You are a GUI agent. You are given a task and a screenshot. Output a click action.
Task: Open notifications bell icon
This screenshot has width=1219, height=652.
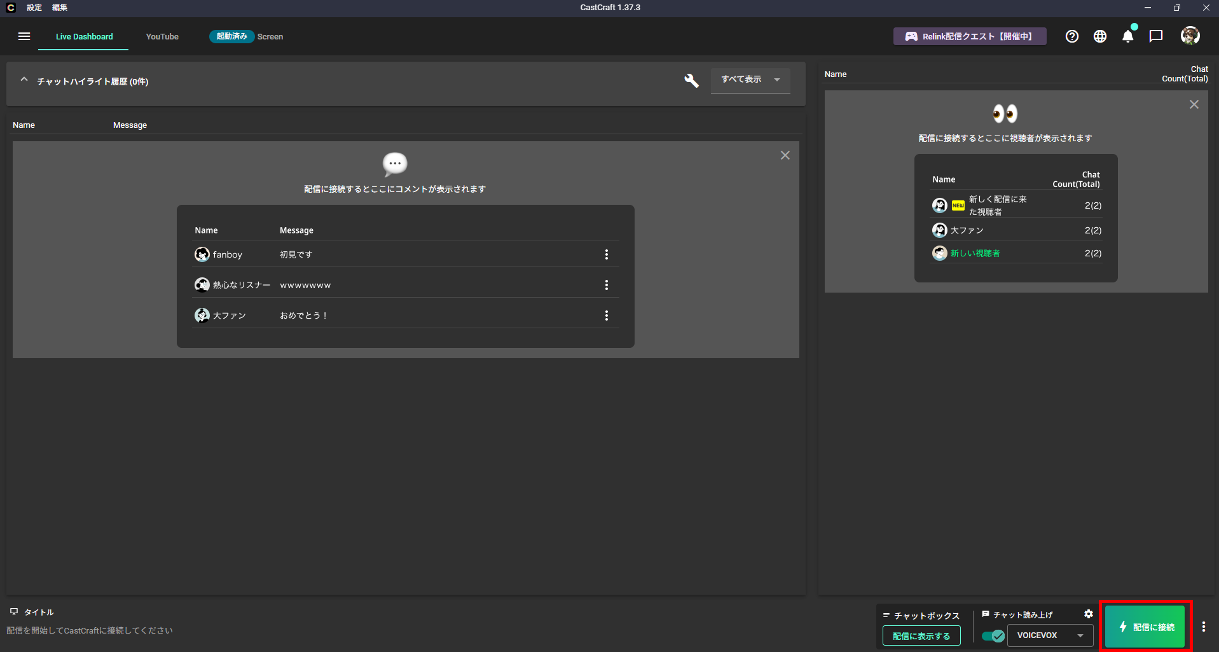click(x=1128, y=36)
